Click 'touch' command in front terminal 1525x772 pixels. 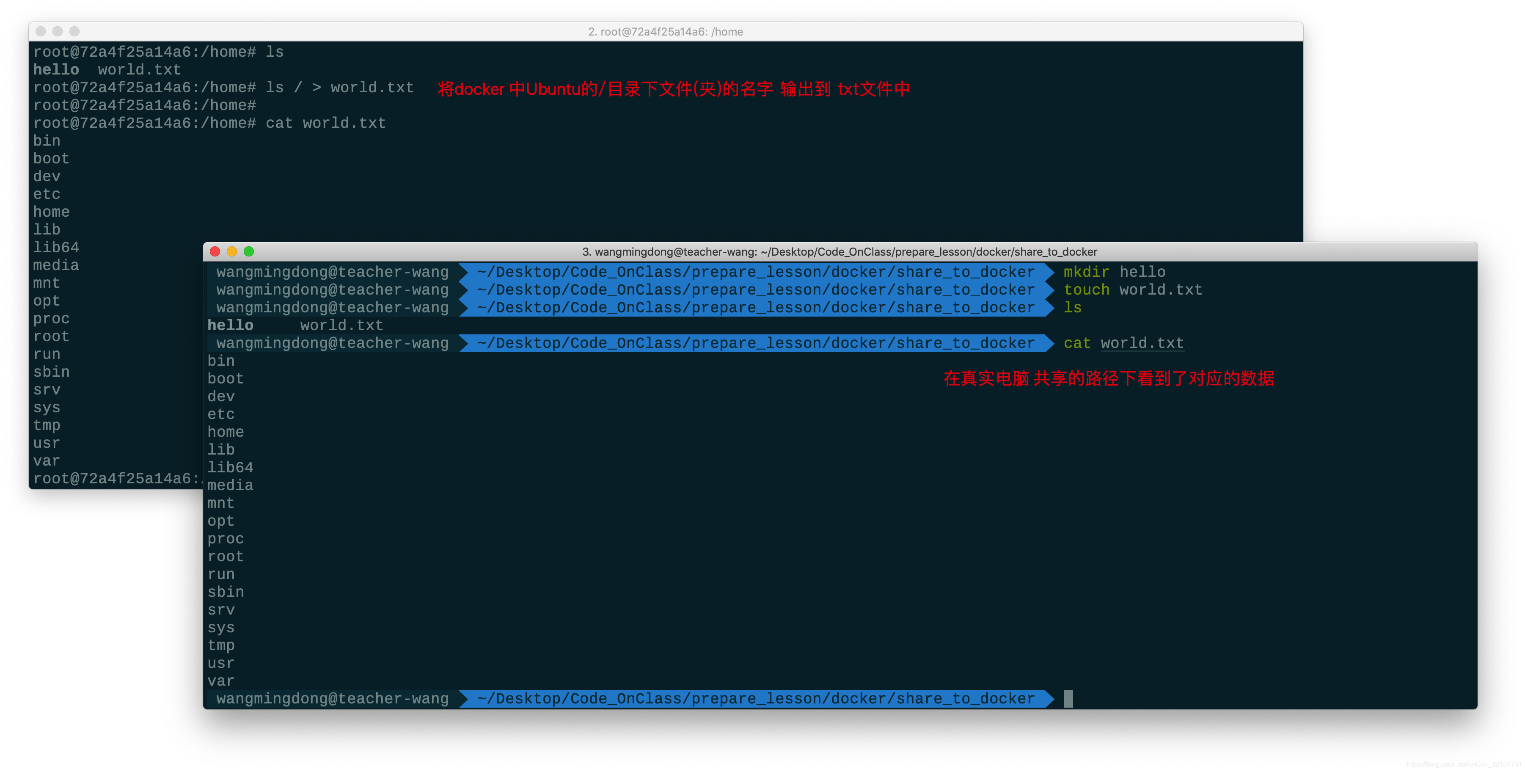[x=1086, y=290]
